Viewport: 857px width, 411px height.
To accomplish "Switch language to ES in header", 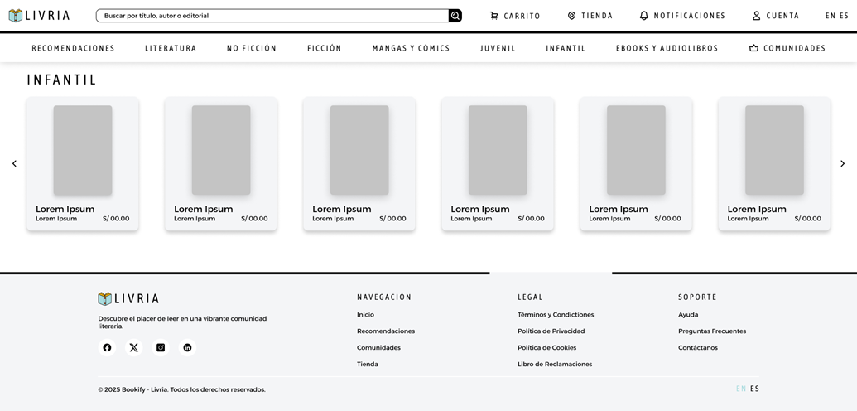I will [845, 16].
